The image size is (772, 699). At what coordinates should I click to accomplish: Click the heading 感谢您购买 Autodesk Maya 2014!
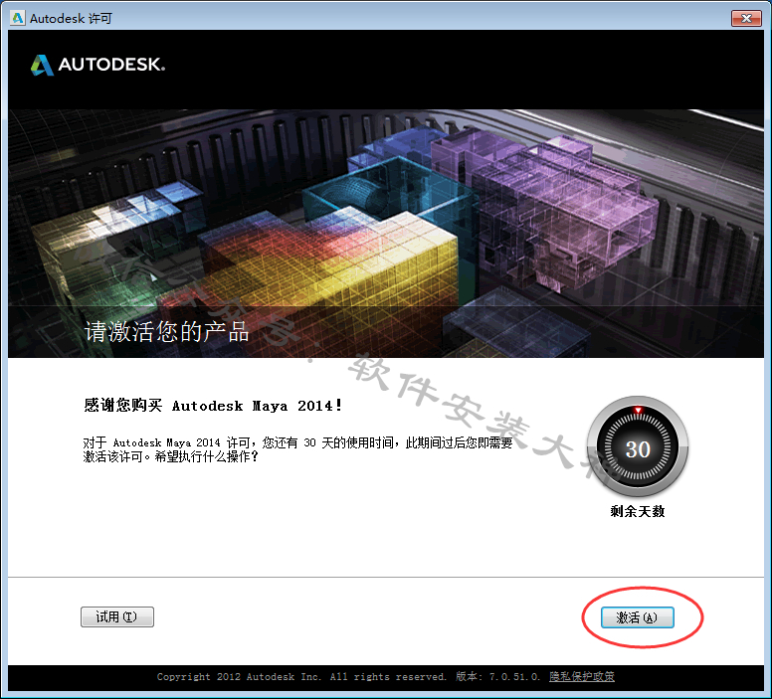coord(212,406)
